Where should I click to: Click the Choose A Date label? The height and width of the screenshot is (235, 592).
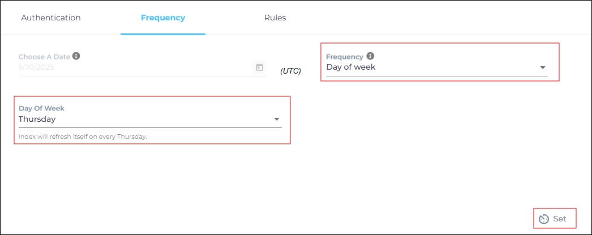click(x=44, y=57)
